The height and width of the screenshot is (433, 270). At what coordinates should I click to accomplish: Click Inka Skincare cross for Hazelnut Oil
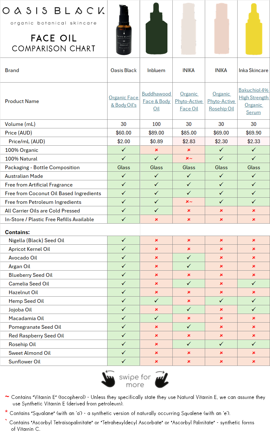(254, 292)
